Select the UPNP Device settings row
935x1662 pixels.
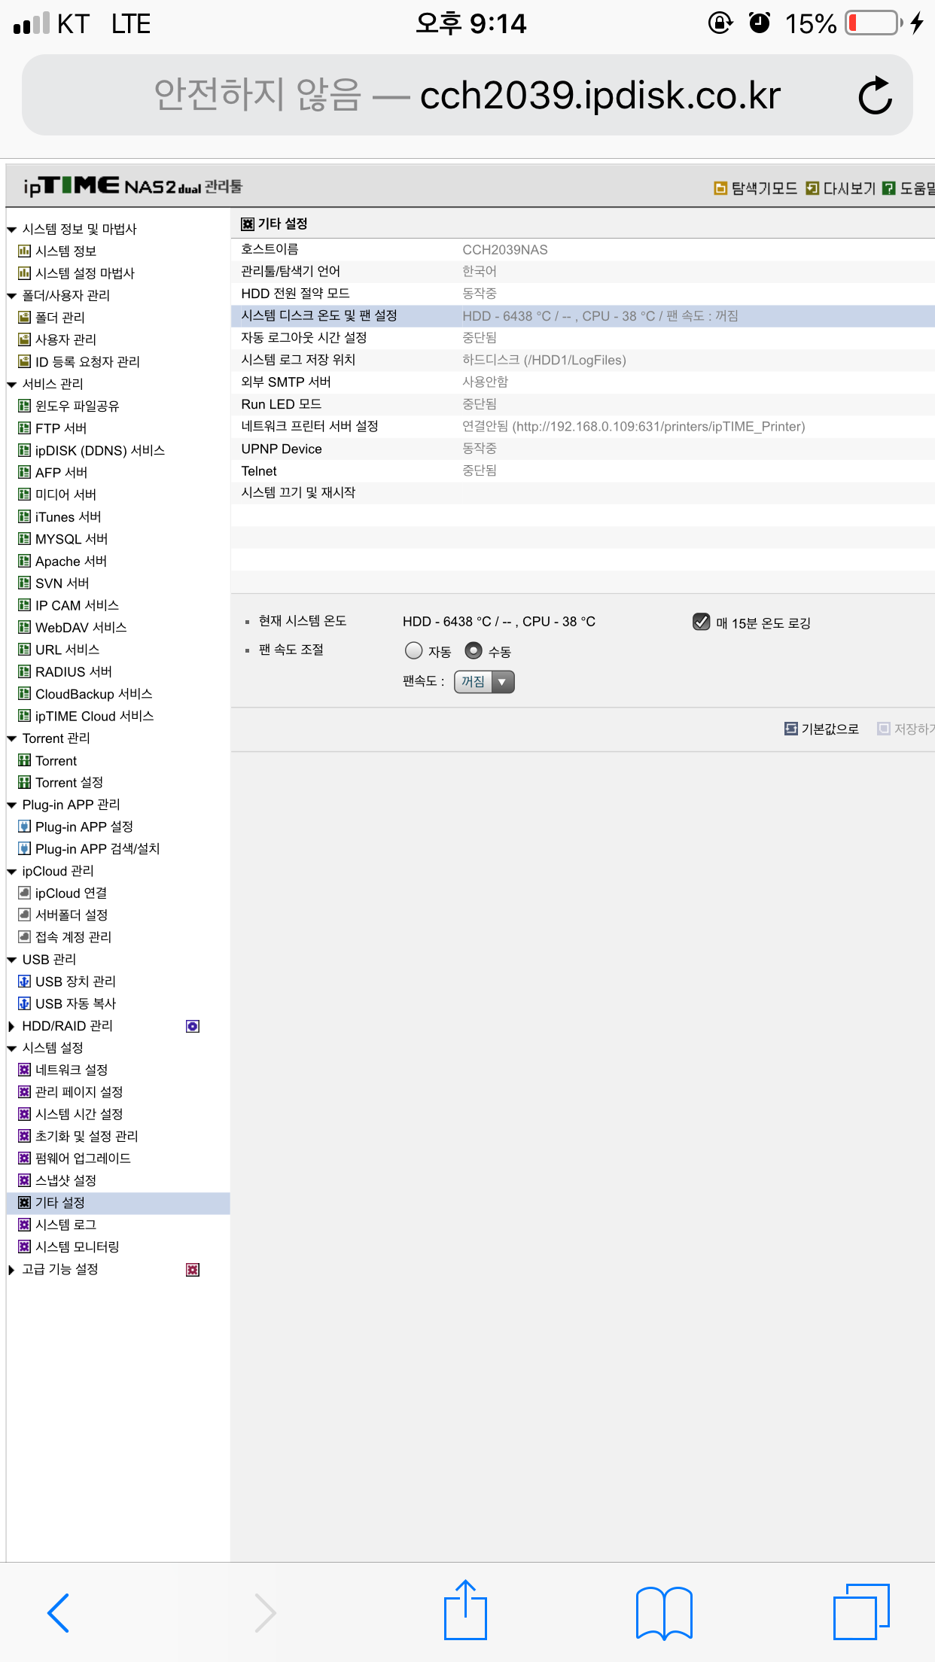coord(583,449)
